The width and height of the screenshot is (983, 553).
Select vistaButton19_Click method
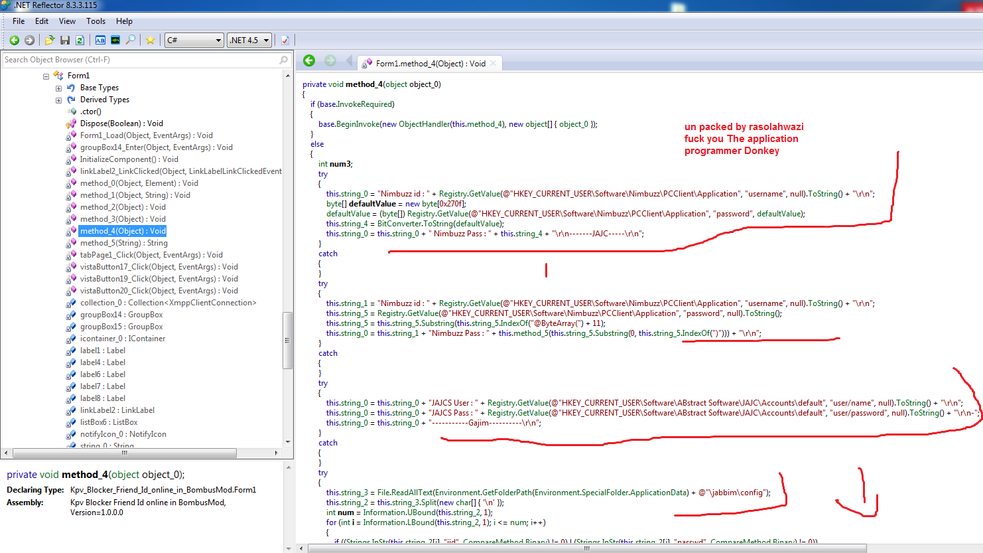coord(159,279)
